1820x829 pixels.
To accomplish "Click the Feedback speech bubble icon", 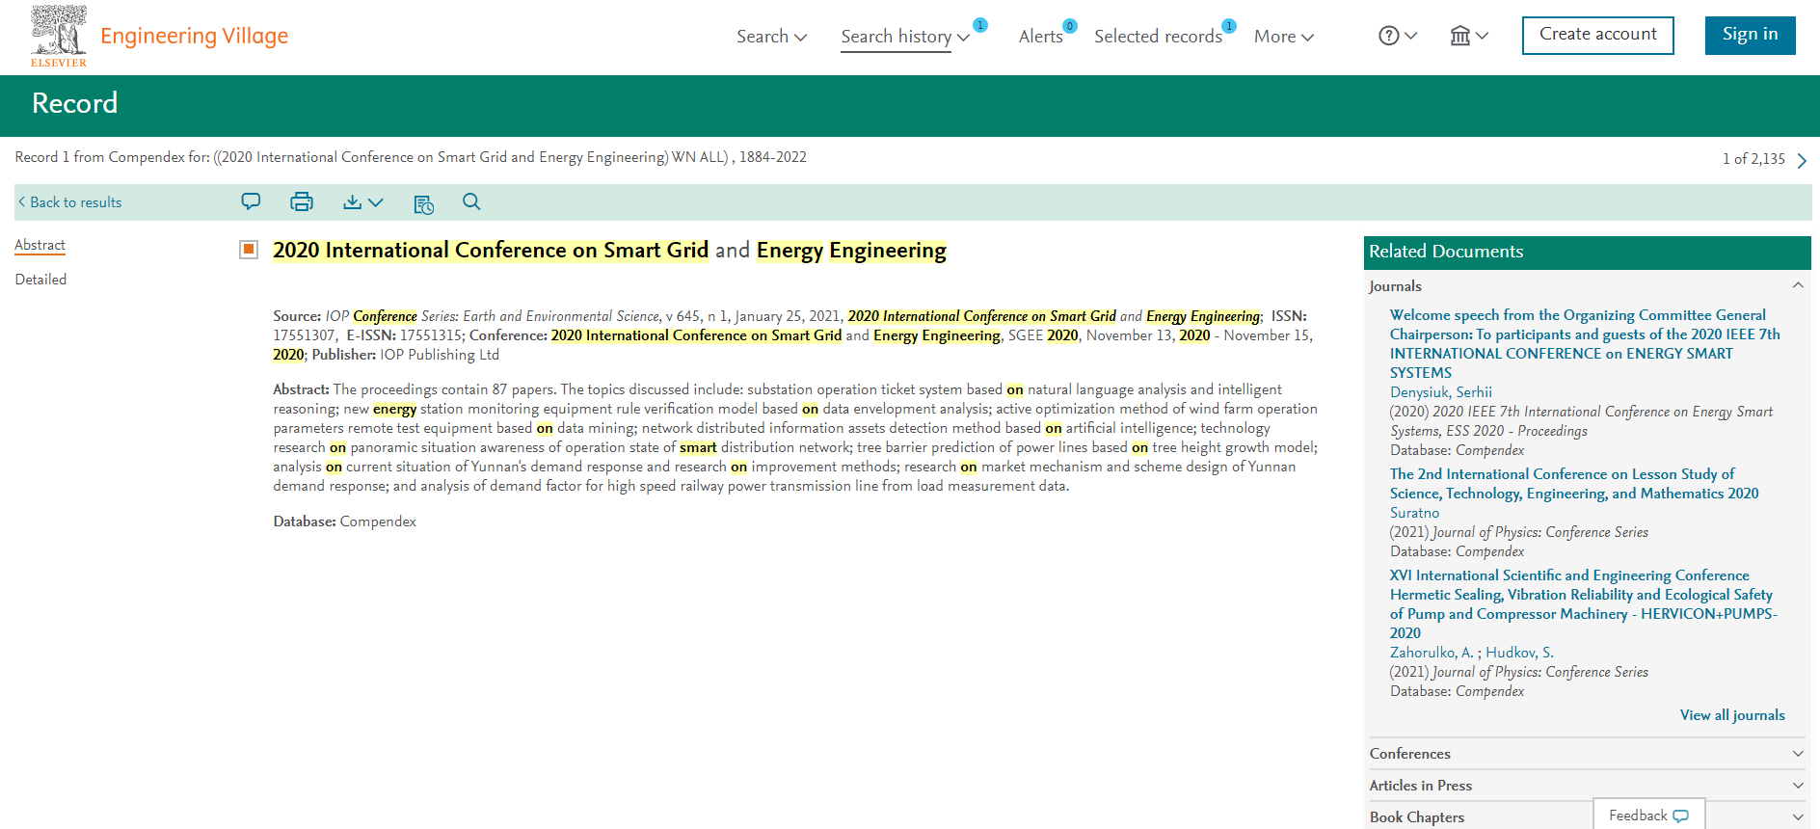I will pos(1681,816).
